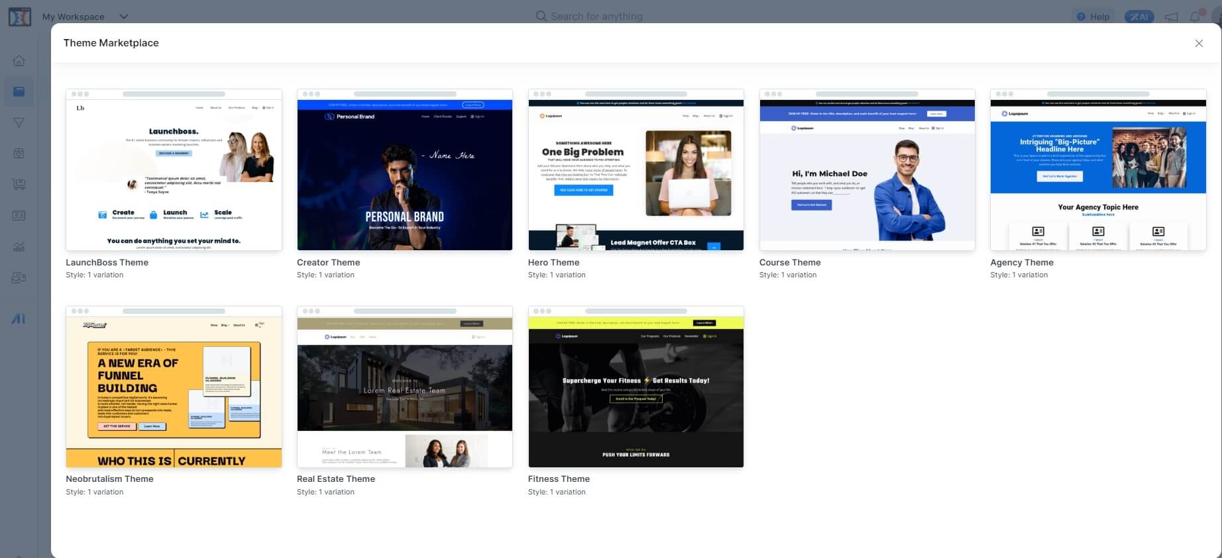The height and width of the screenshot is (558, 1222).
Task: Click Style: 1 variation under LaunchBoss Theme
Action: pos(95,275)
